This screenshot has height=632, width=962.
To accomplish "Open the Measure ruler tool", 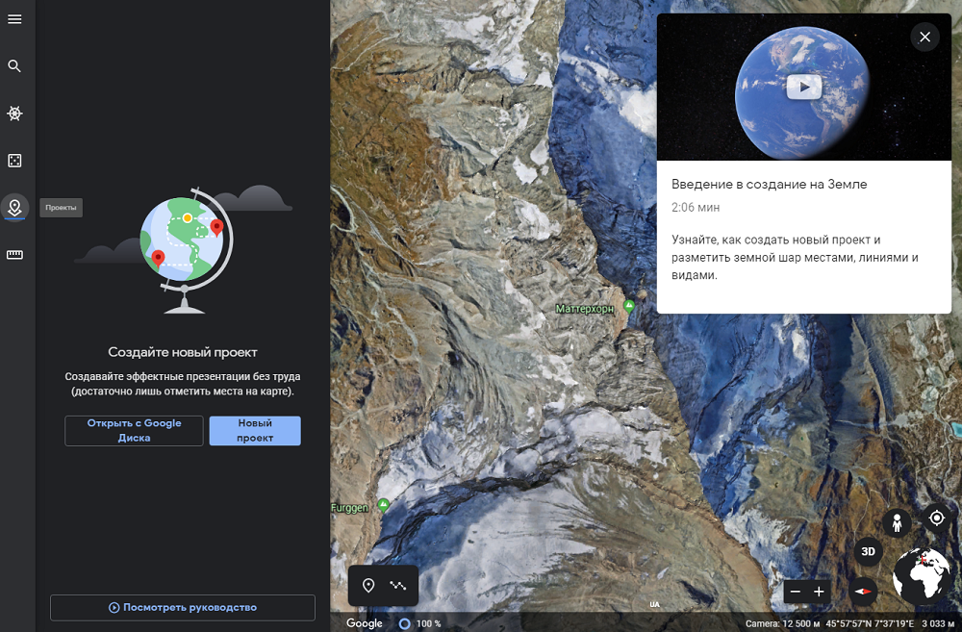I will tap(14, 254).
